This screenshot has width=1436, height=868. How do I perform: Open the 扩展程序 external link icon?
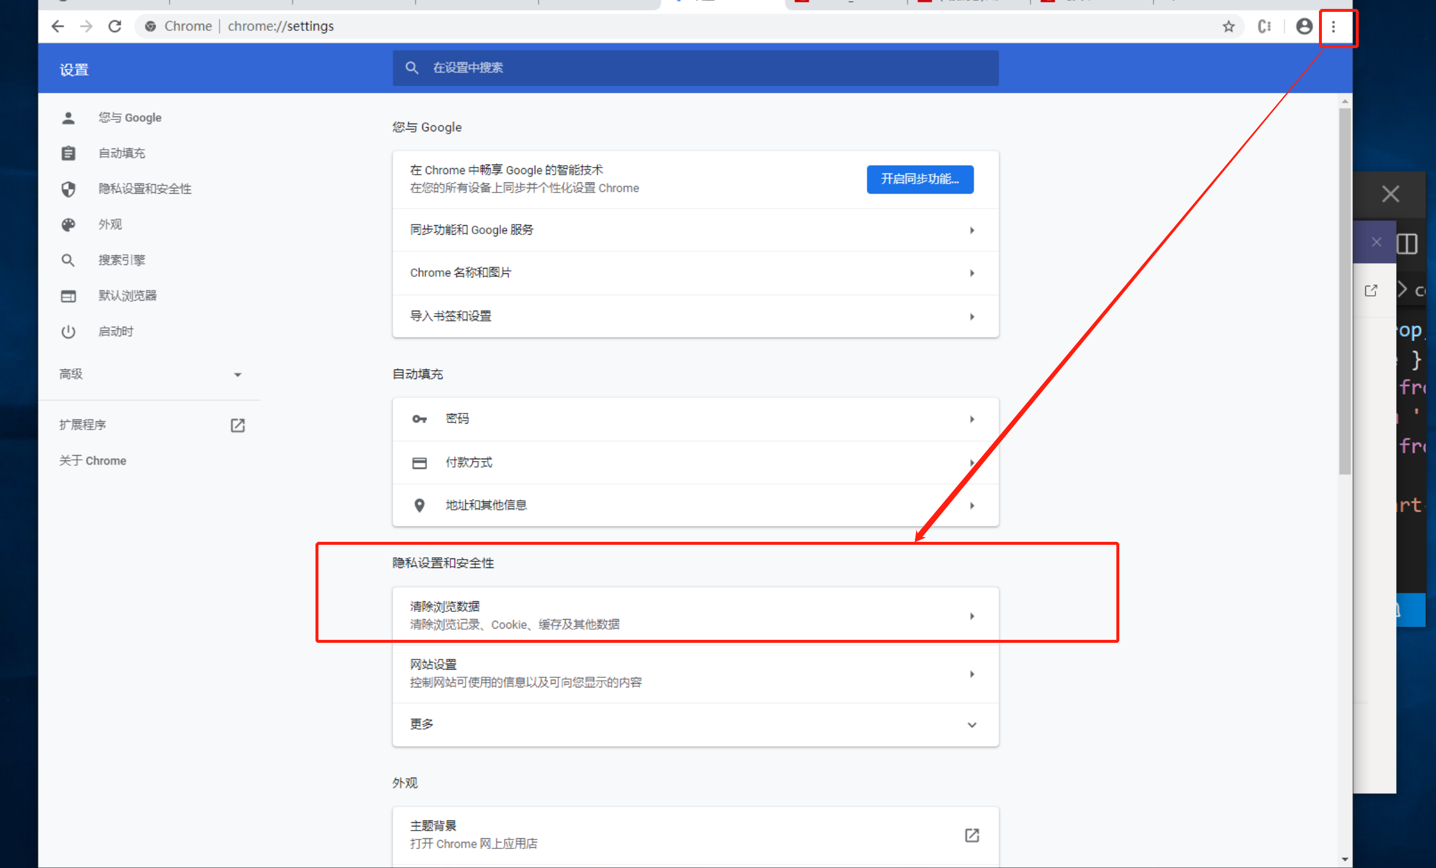pos(238,425)
